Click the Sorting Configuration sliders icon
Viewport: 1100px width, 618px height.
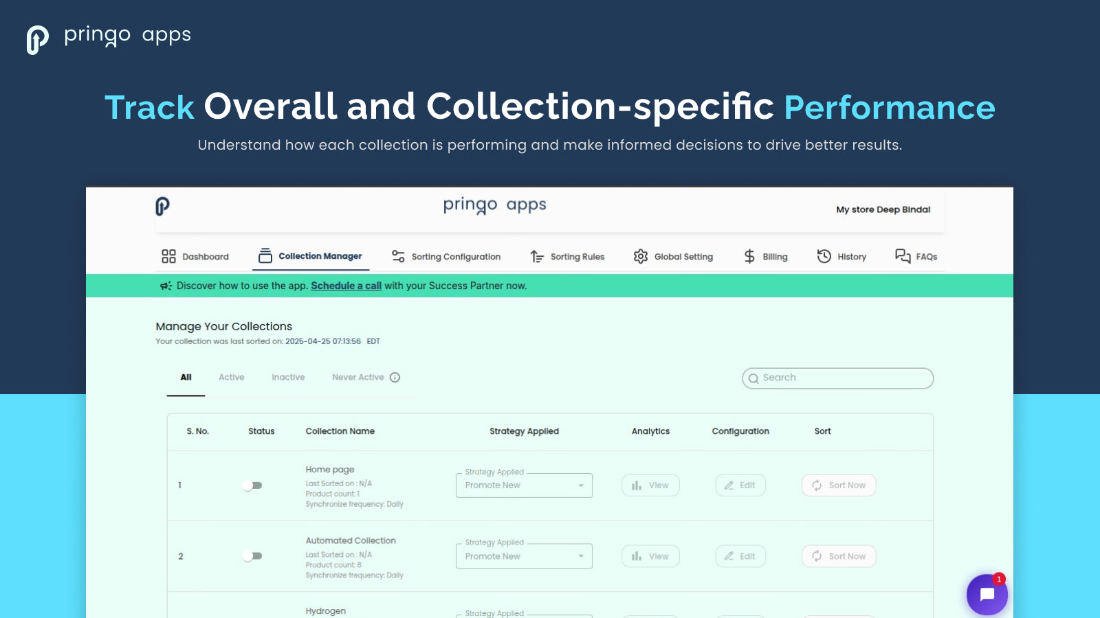[398, 256]
